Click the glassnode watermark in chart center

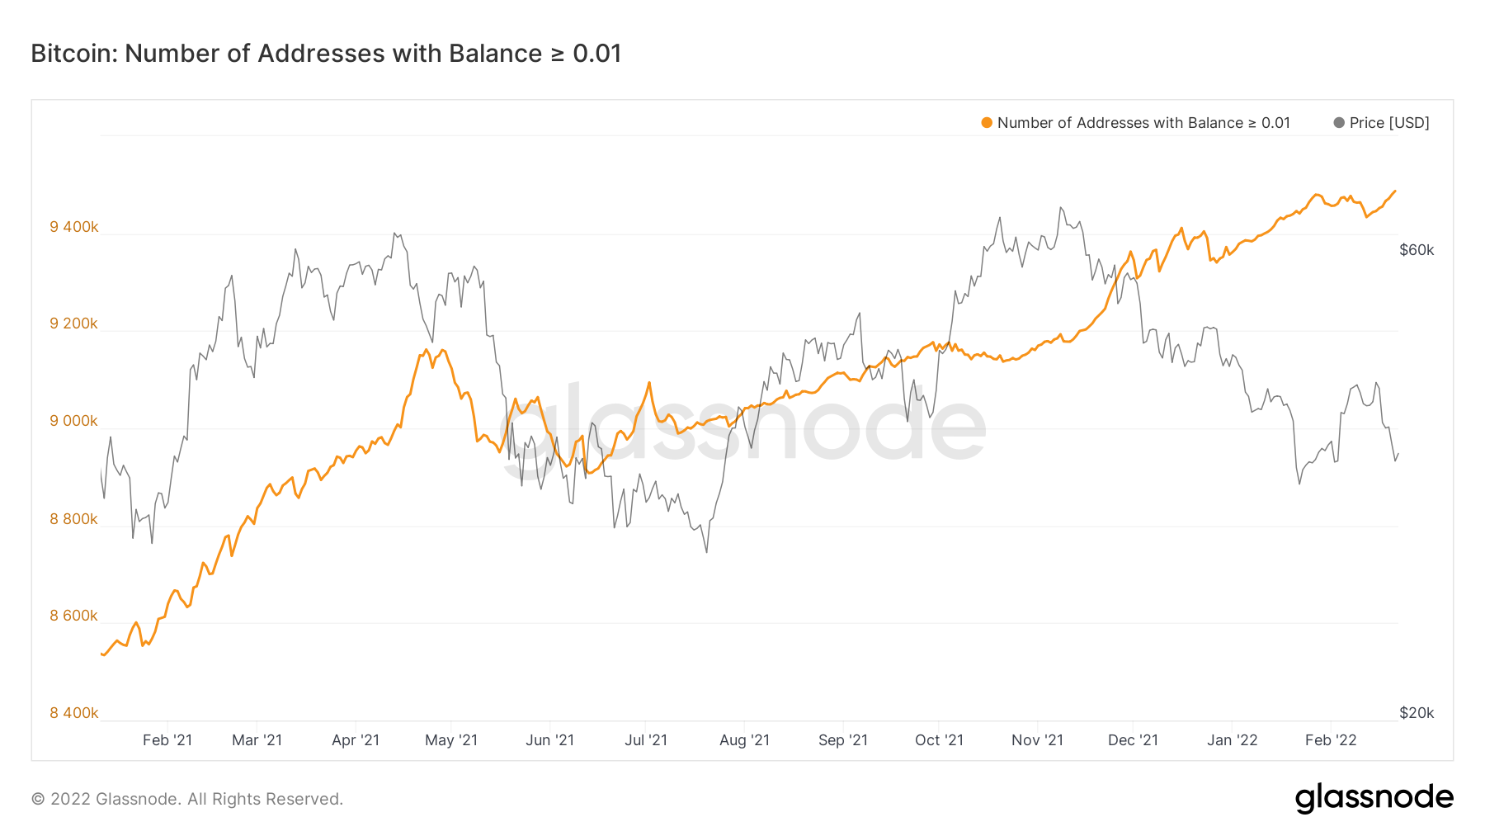(x=742, y=425)
